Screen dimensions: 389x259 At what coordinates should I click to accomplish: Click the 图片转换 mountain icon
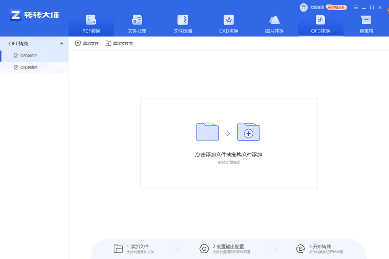tap(274, 20)
